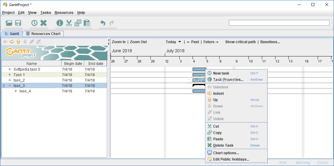
Task: Click the June 2018 timeline label
Action: pos(122,51)
